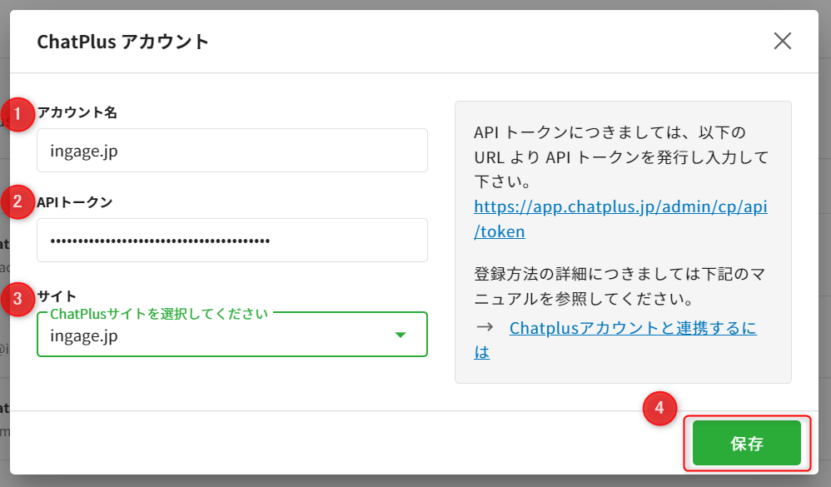The width and height of the screenshot is (831, 487).
Task: Click the red number 3 badge
Action: click(x=17, y=299)
